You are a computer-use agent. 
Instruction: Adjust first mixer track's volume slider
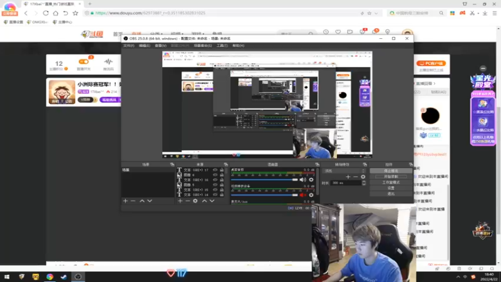[264, 180]
